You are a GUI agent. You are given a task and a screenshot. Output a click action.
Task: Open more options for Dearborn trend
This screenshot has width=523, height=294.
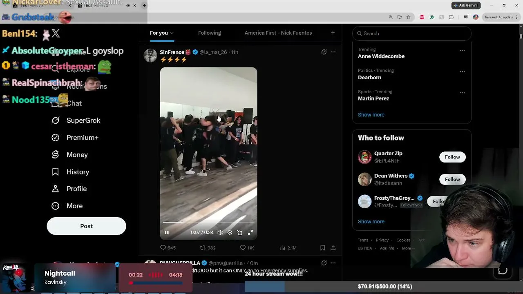pyautogui.click(x=462, y=71)
